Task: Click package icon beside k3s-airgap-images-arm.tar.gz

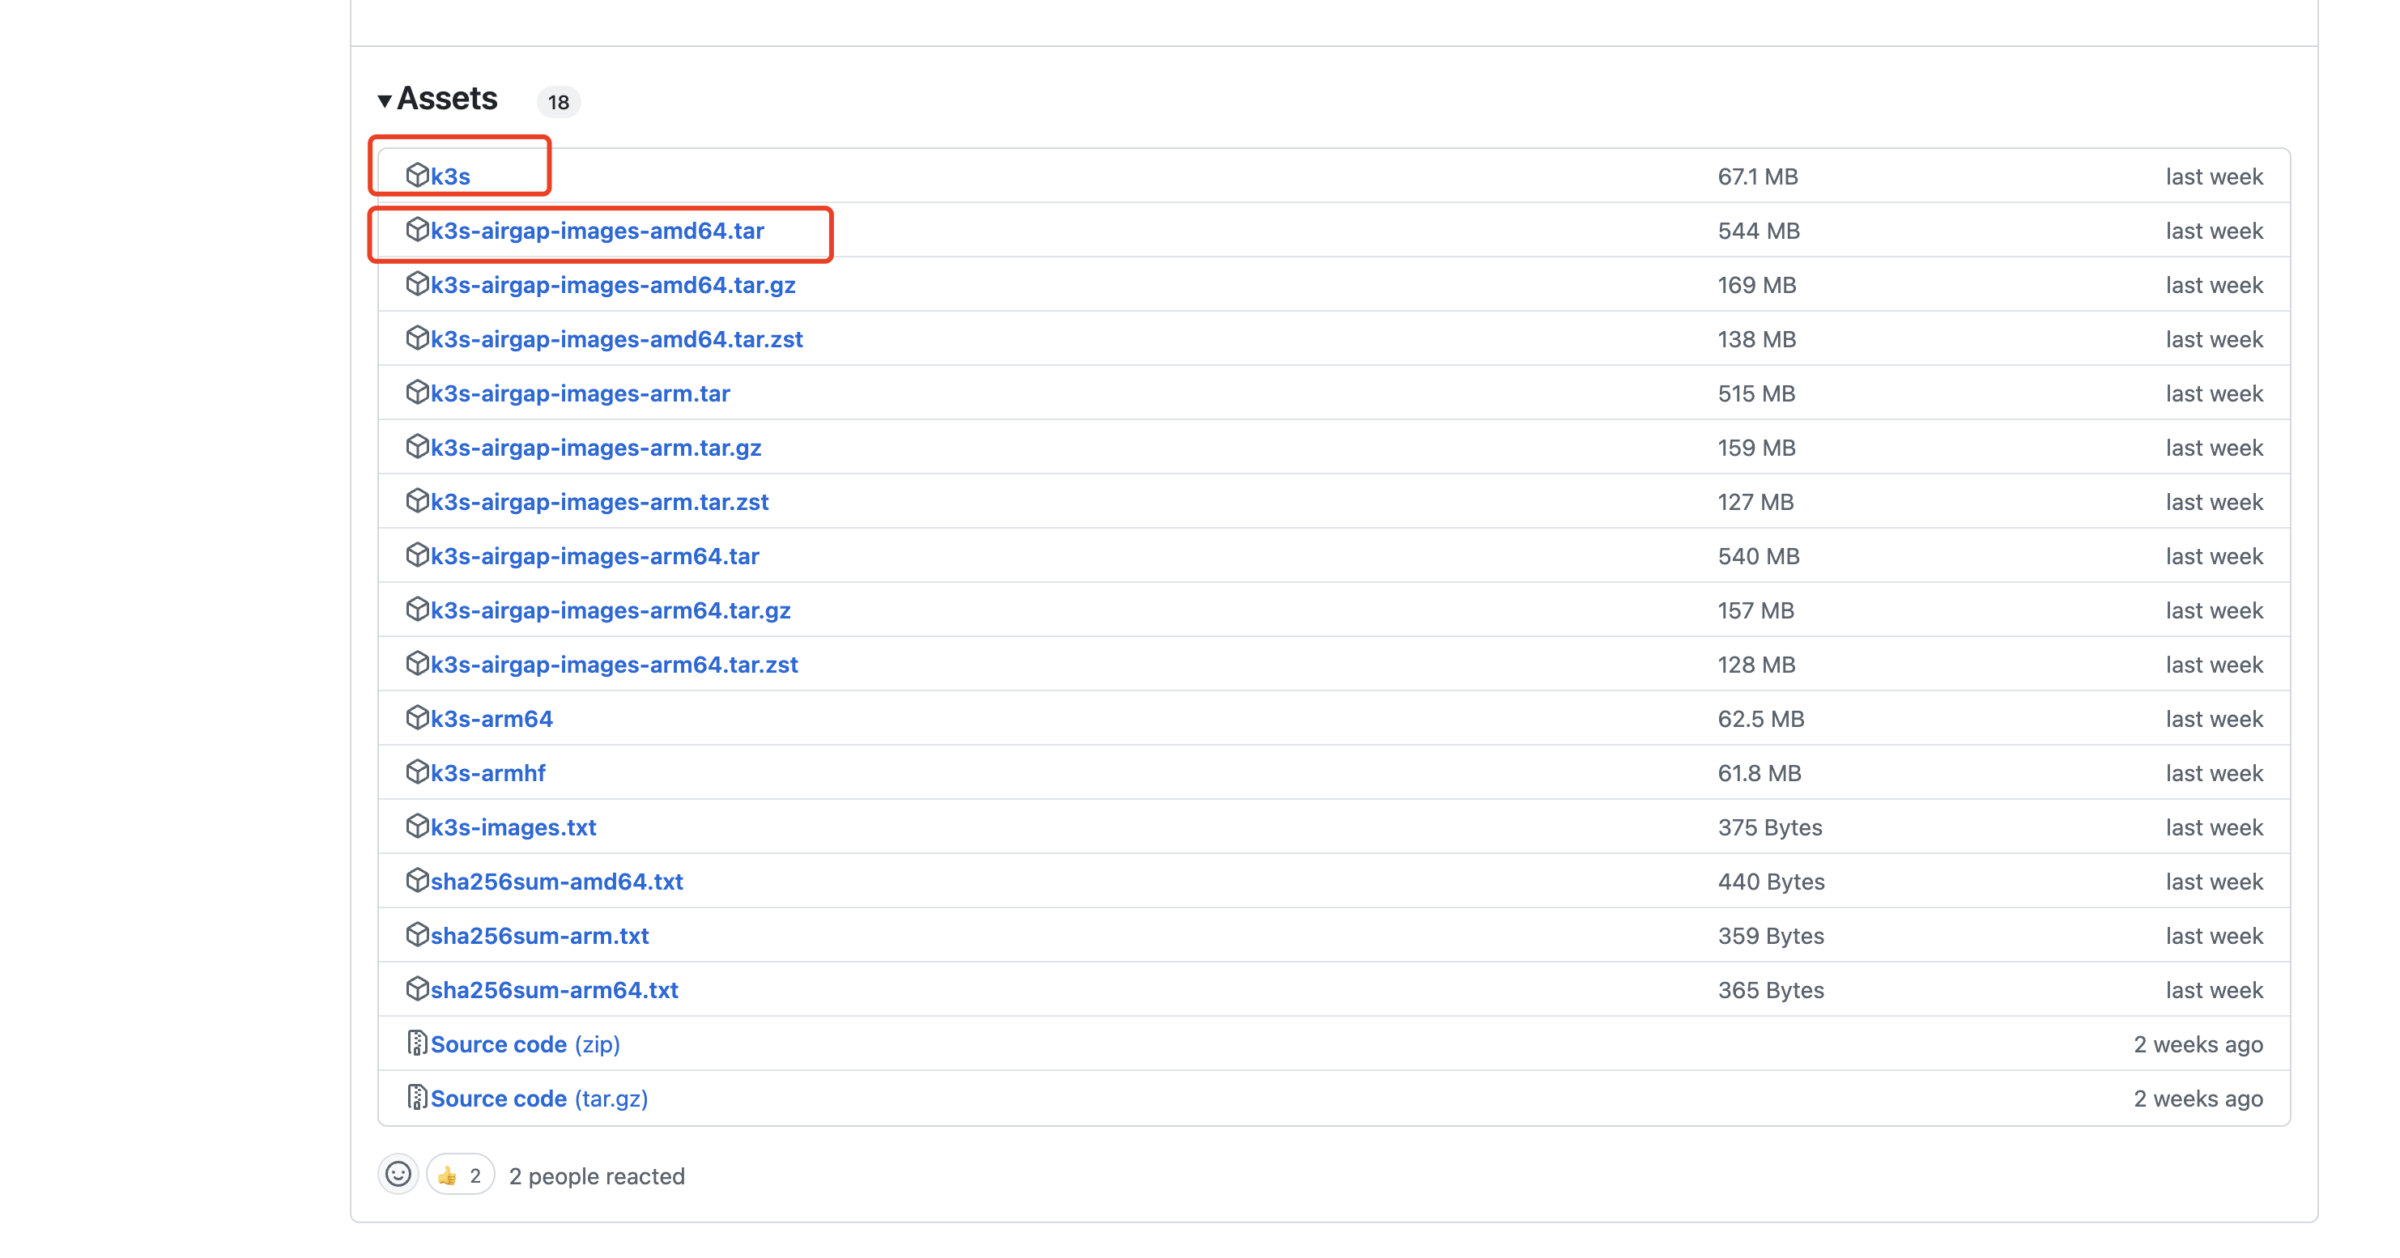Action: click(x=416, y=446)
